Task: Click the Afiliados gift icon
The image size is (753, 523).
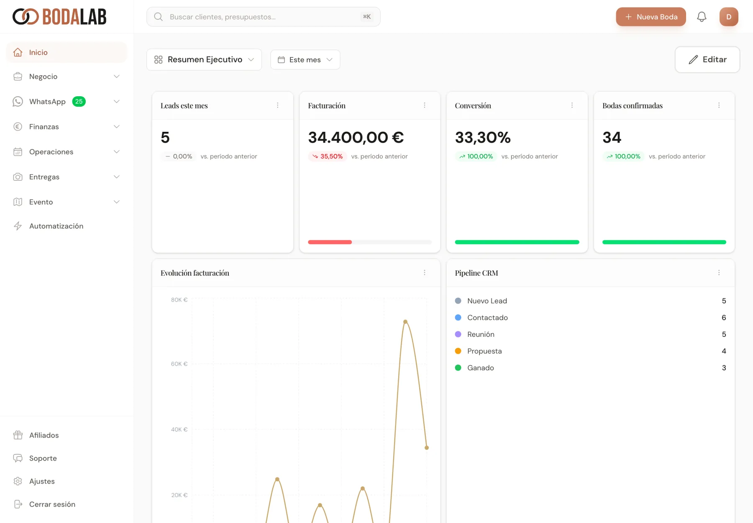Action: click(18, 435)
